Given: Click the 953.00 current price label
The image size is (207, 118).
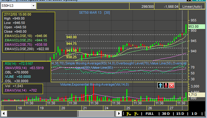Looking at the screenshot, I should tap(196, 26).
